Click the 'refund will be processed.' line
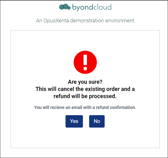 click(85, 96)
